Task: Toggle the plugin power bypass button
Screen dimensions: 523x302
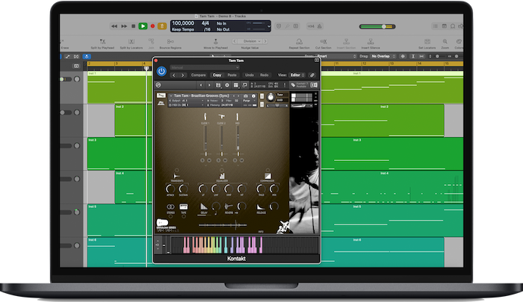Action: [x=161, y=71]
